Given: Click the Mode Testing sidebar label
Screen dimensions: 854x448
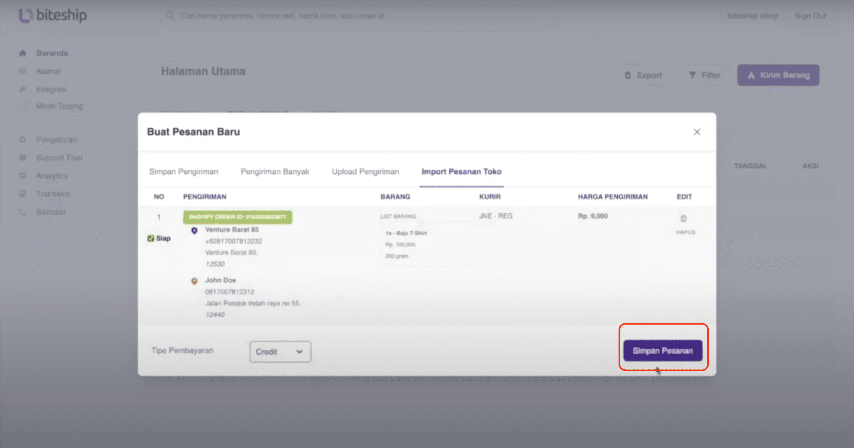Looking at the screenshot, I should (x=60, y=106).
